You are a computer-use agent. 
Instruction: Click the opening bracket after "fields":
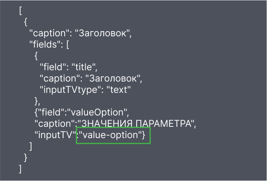pyautogui.click(x=68, y=44)
